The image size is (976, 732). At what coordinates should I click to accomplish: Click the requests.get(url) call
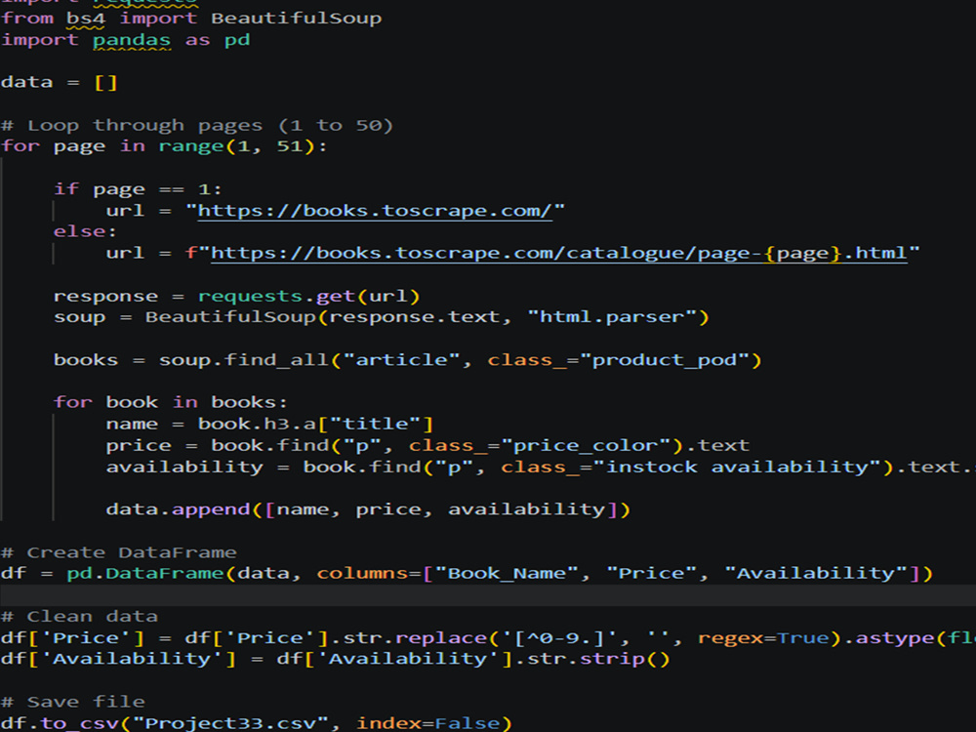click(308, 297)
